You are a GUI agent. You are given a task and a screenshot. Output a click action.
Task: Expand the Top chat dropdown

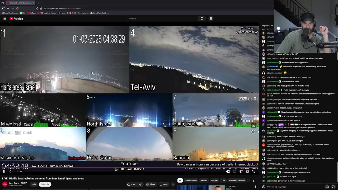click(267, 26)
